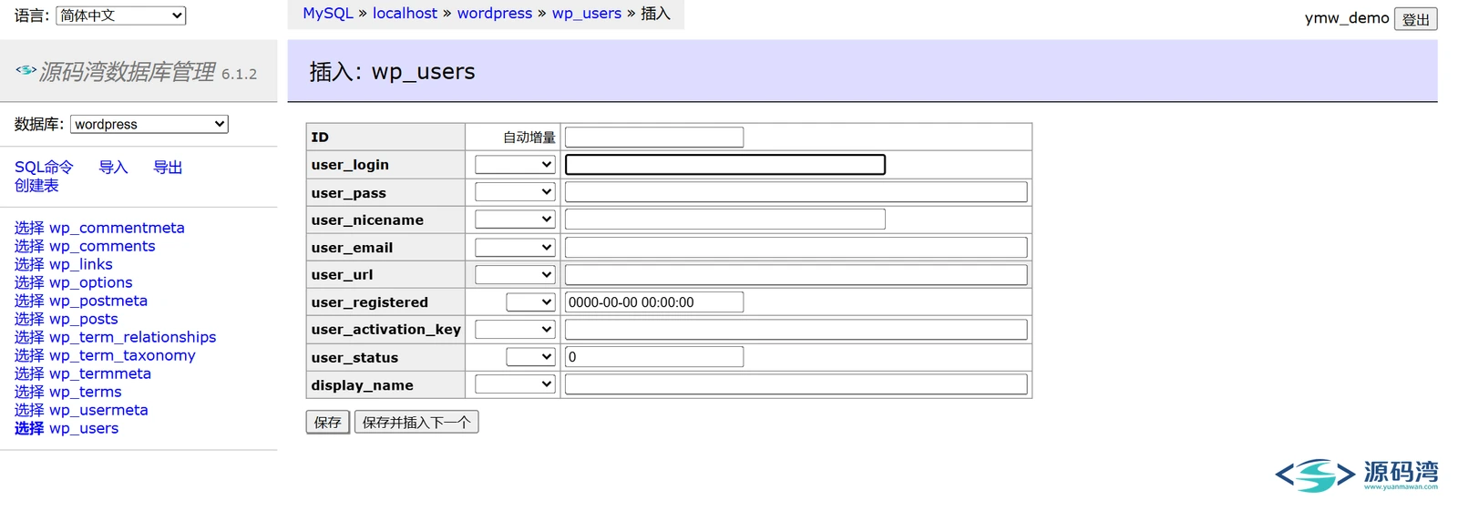Image resolution: width=1458 pixels, height=511 pixels.
Task: Click the user_email text field
Action: 796,248
